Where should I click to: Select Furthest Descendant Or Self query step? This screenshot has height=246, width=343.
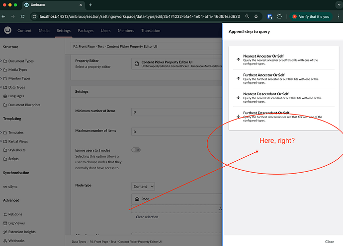[284, 117]
